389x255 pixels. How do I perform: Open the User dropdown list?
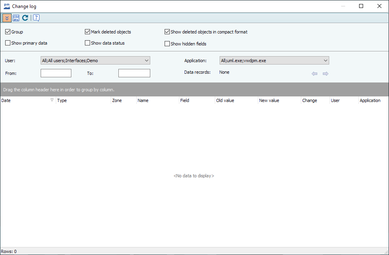click(146, 61)
